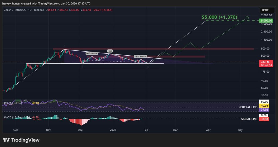Viewport: 278px width, 147px height.
Task: Click the MACD 0.00 scale label
Action: [264, 115]
